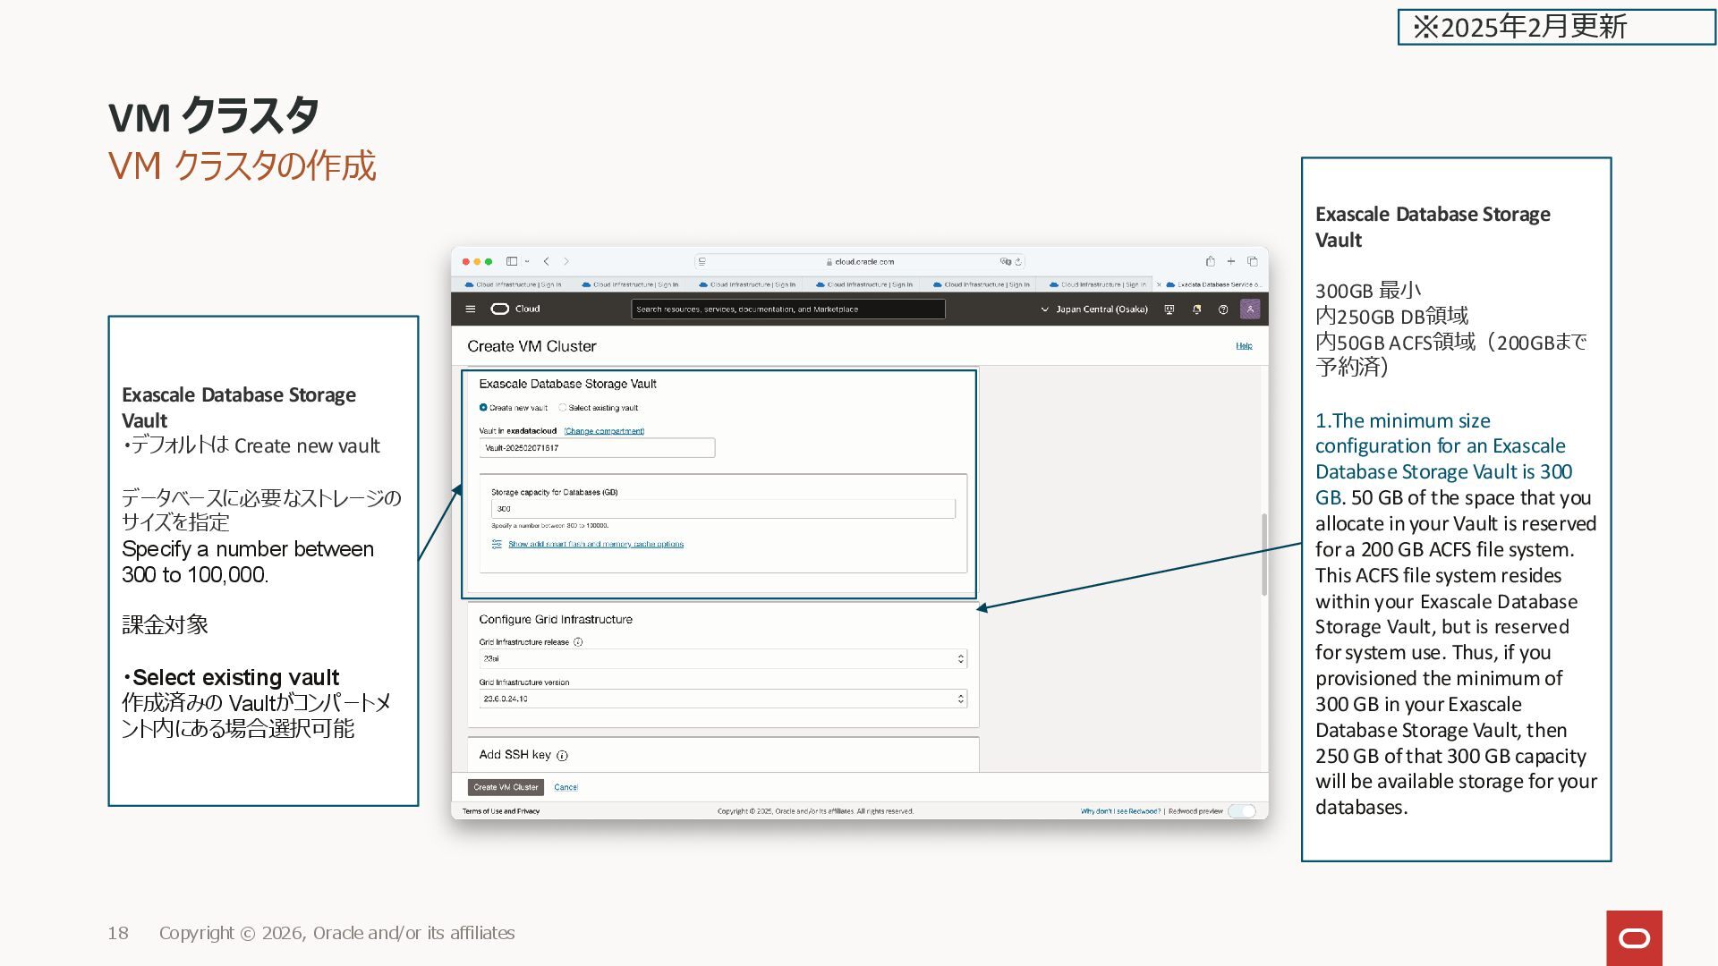Screen dimensions: 1718x966
Task: Open the Oracle Cloud hamburger navigation menu
Action: pyautogui.click(x=471, y=309)
